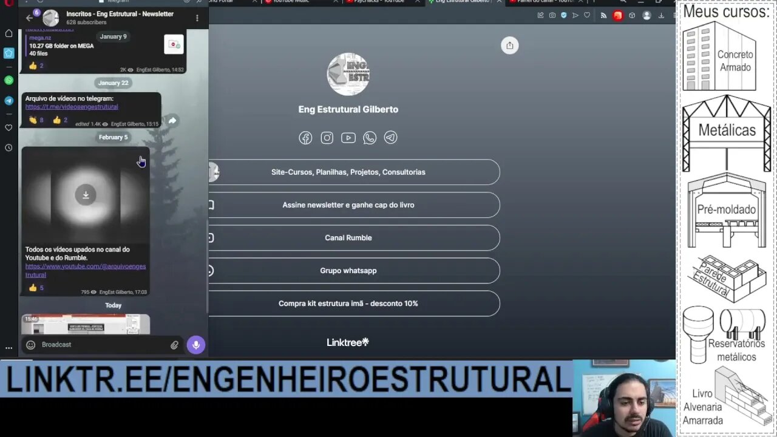Open the extensions cube icon
The image size is (777, 437).
(632, 15)
